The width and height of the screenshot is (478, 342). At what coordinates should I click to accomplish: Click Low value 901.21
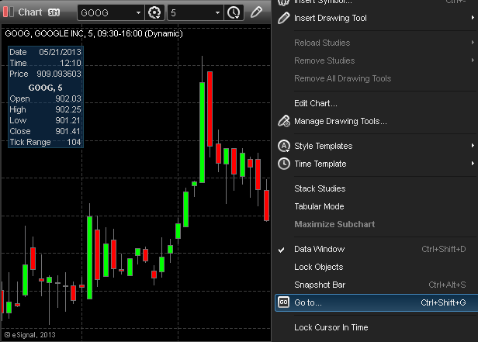pyautogui.click(x=68, y=121)
